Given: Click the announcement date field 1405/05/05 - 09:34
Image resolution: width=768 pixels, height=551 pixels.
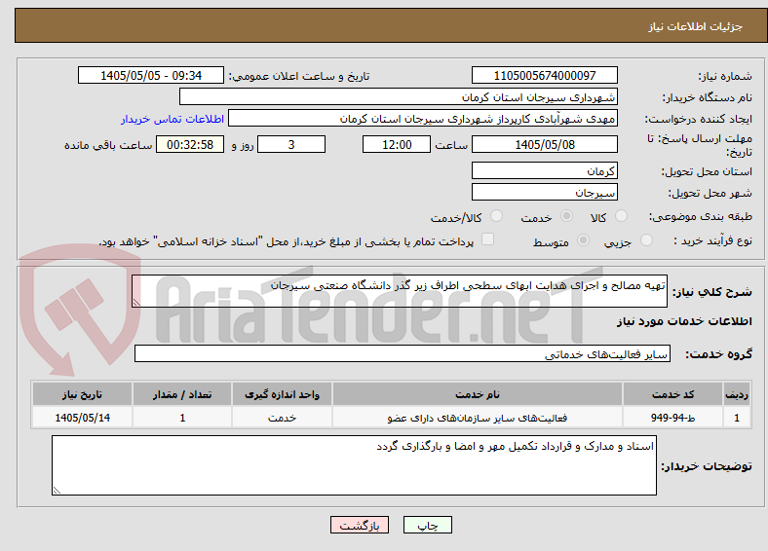Looking at the screenshot, I should [x=151, y=75].
